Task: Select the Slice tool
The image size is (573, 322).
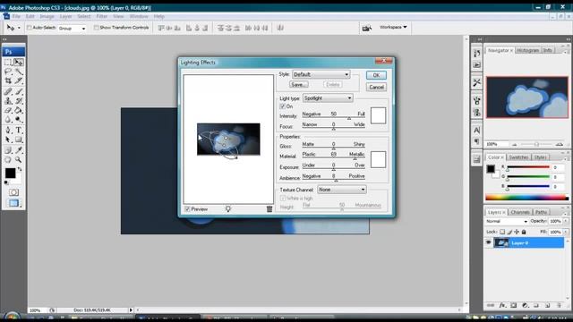Action: (19, 80)
